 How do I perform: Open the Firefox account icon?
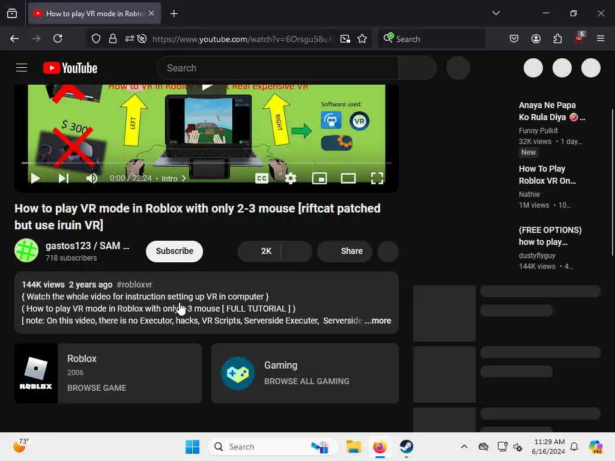point(536,38)
